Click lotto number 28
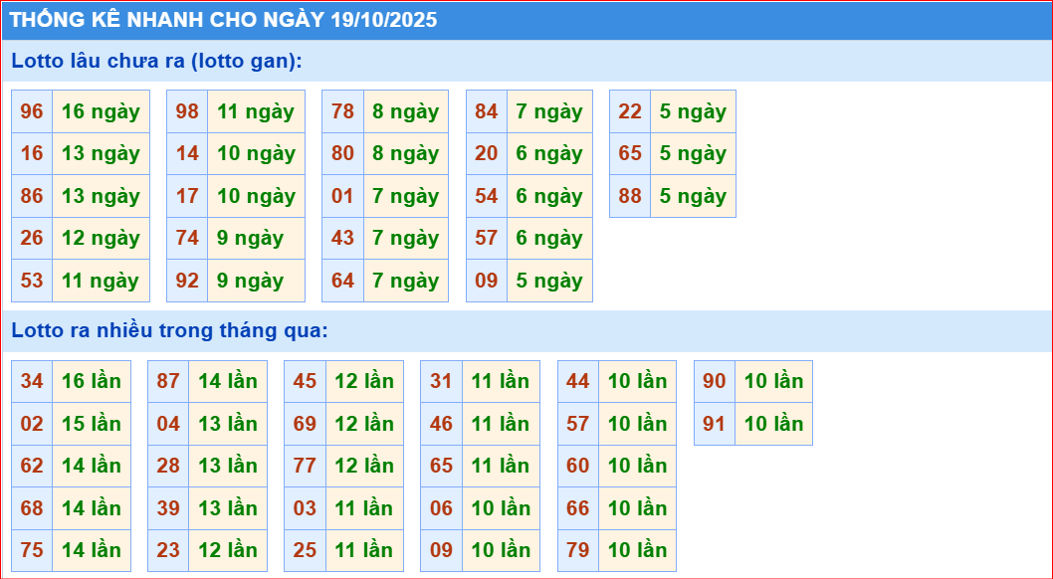1053x579 pixels. [x=168, y=466]
